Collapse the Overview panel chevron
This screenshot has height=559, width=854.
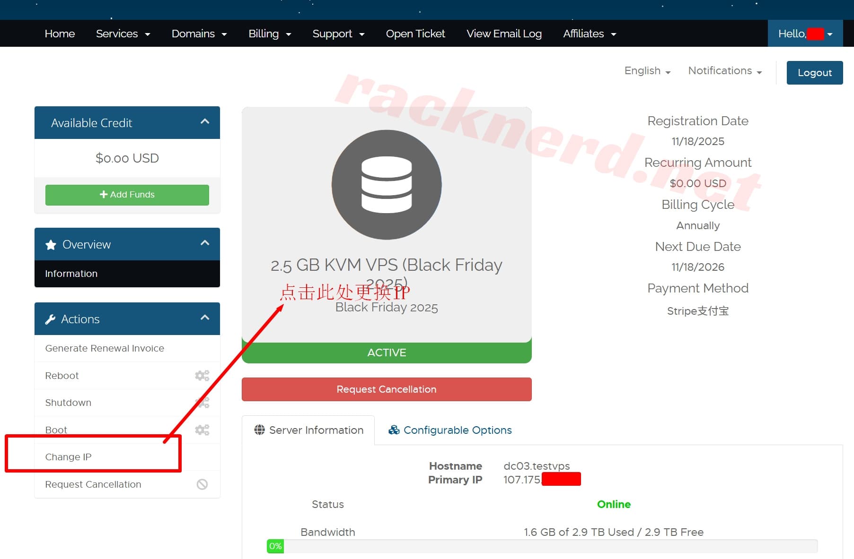tap(204, 243)
